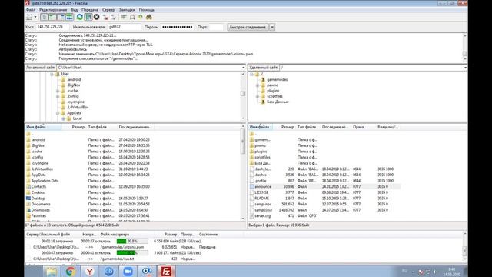492x277 pixels.
Task: Select the server.cfg file in remote list
Action: [x=263, y=216]
